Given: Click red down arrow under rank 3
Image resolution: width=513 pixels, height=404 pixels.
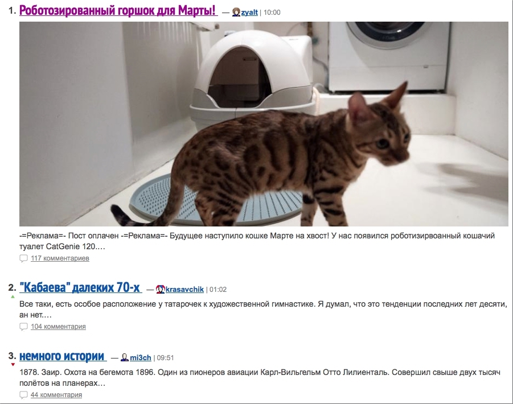Looking at the screenshot, I should 13,364.
